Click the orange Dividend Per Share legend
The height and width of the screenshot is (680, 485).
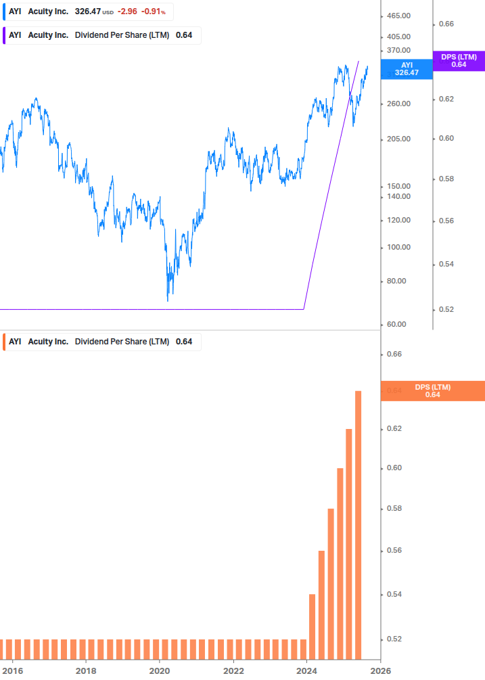[x=102, y=342]
